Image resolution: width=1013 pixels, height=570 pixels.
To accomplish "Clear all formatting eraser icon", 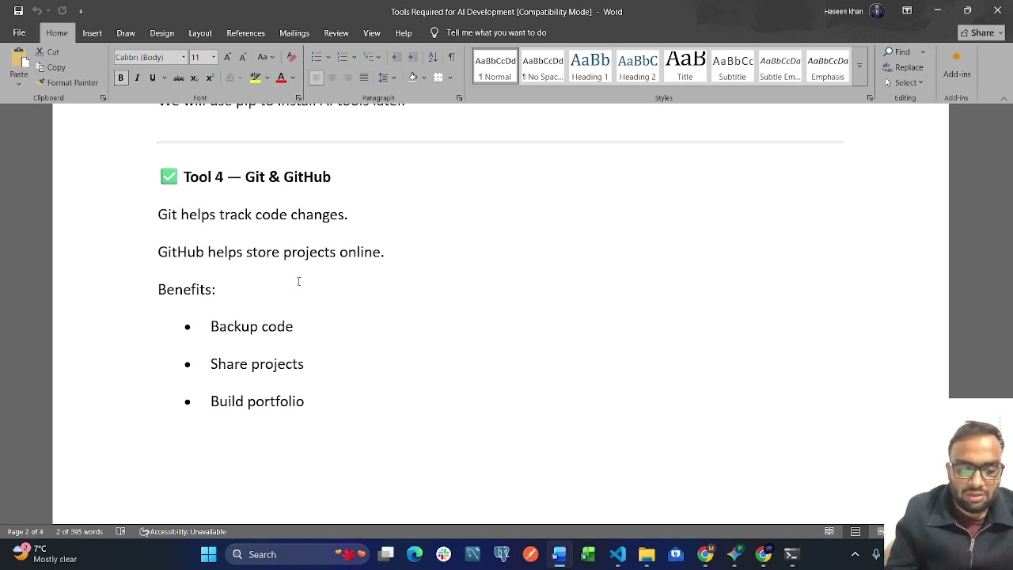I will click(291, 57).
